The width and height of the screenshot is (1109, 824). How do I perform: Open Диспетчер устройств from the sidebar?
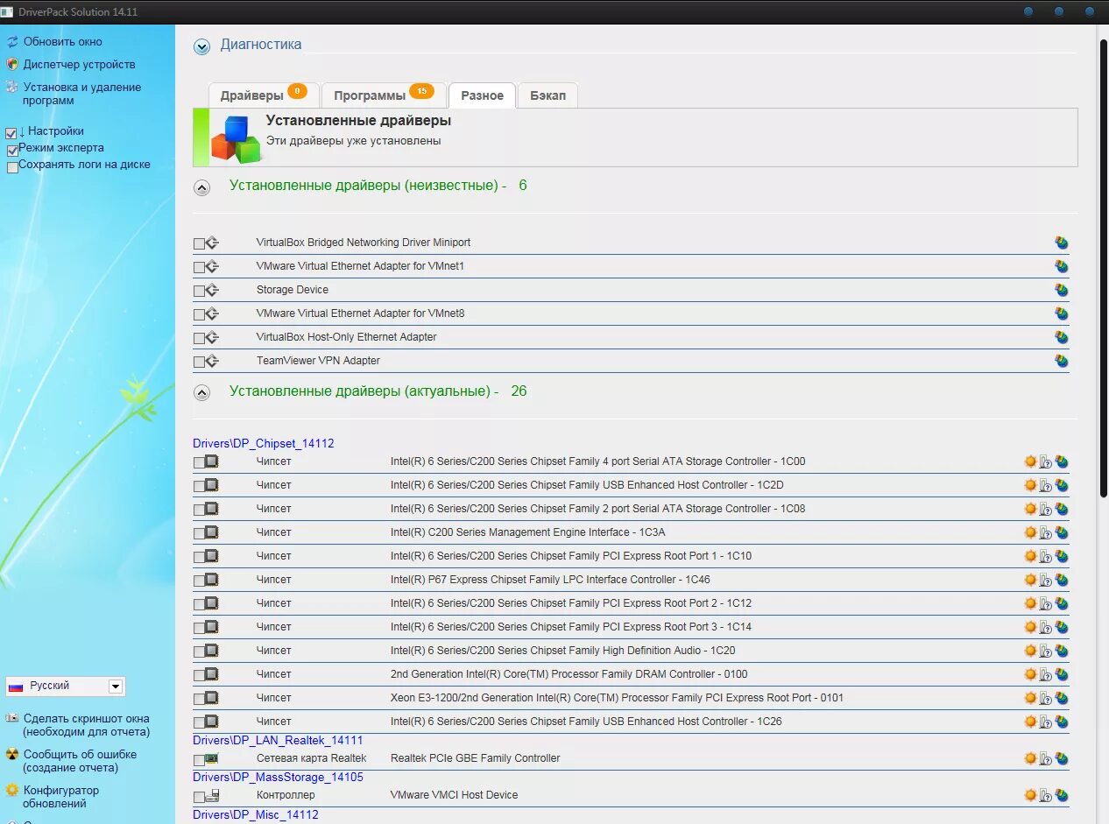(x=80, y=64)
